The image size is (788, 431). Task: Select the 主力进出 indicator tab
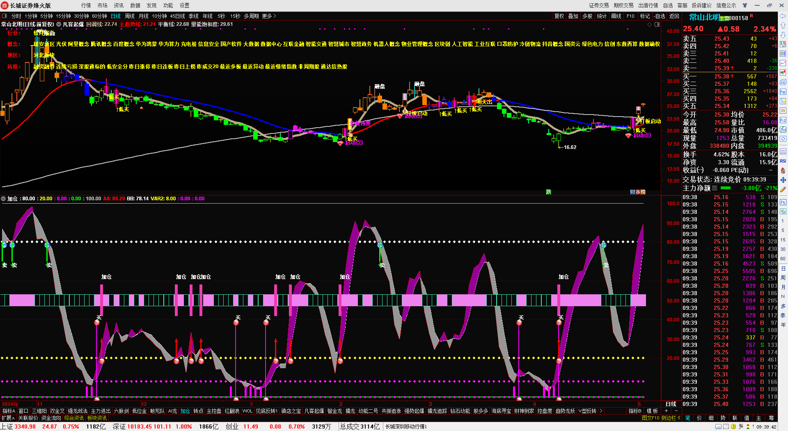pyautogui.click(x=101, y=411)
